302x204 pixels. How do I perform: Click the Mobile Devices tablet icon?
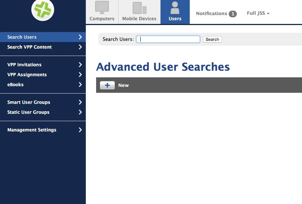(x=140, y=8)
